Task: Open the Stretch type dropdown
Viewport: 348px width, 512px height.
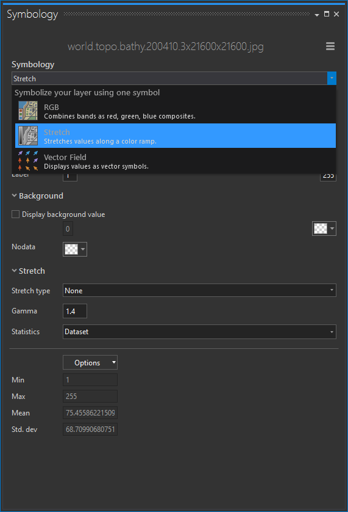Action: tap(199, 290)
